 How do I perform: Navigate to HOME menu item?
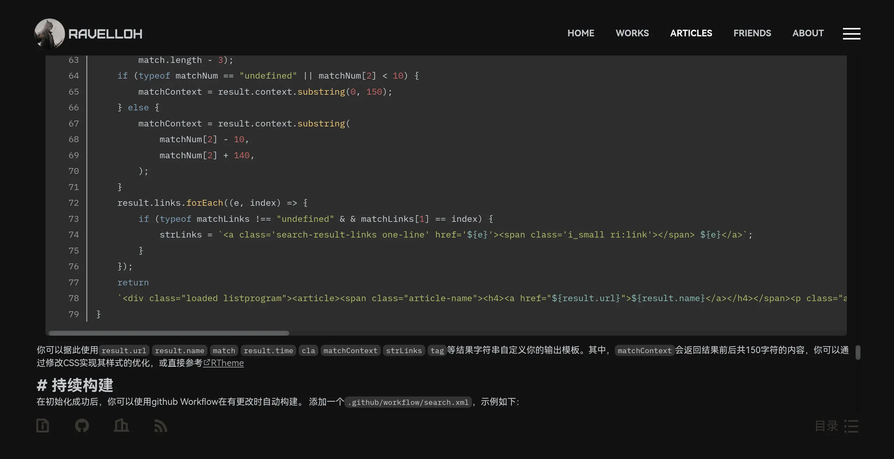coord(581,33)
